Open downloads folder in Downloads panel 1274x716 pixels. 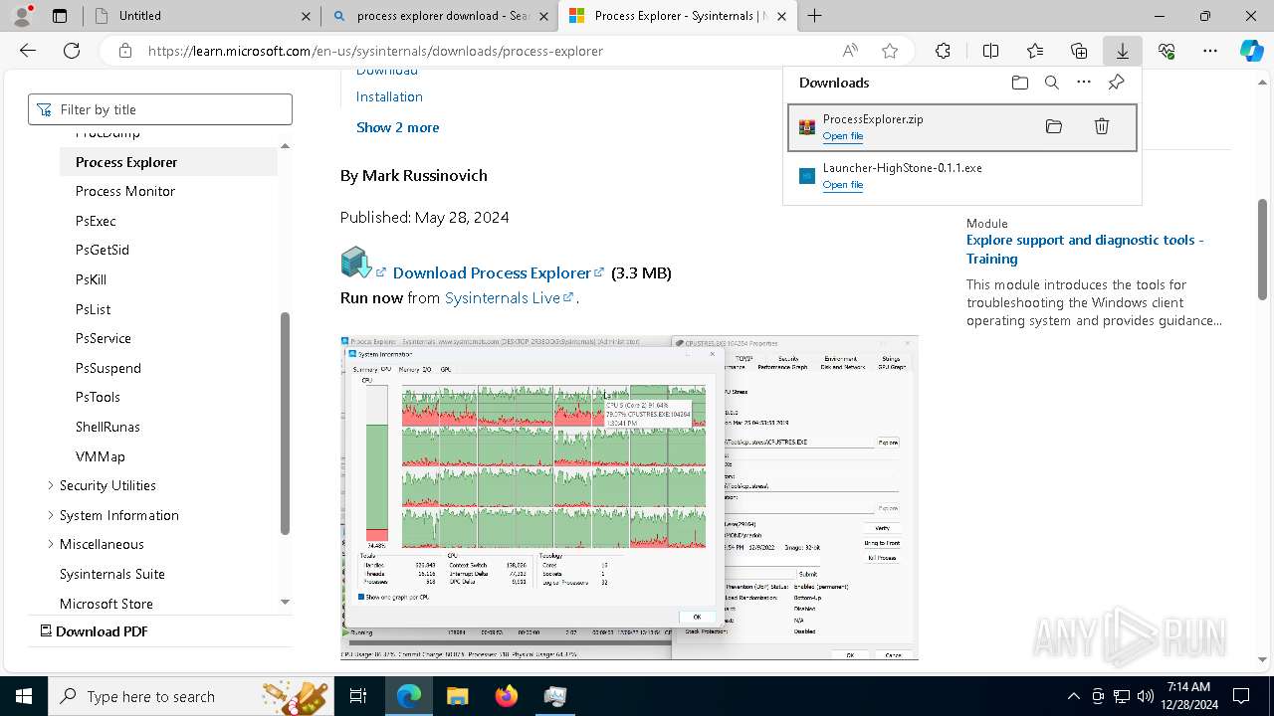pos(1019,83)
